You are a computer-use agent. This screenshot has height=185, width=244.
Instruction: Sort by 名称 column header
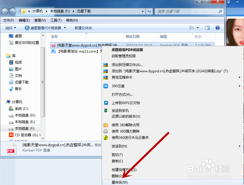coord(54,36)
